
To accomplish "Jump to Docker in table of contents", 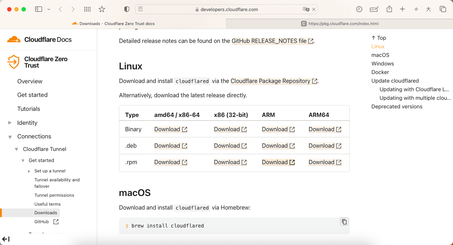I will (x=380, y=72).
